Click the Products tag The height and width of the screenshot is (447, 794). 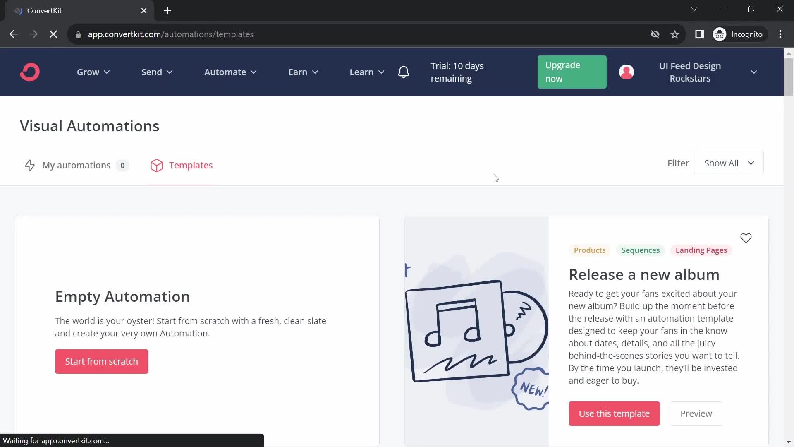(590, 250)
